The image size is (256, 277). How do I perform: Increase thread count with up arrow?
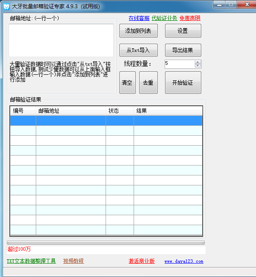(198, 62)
